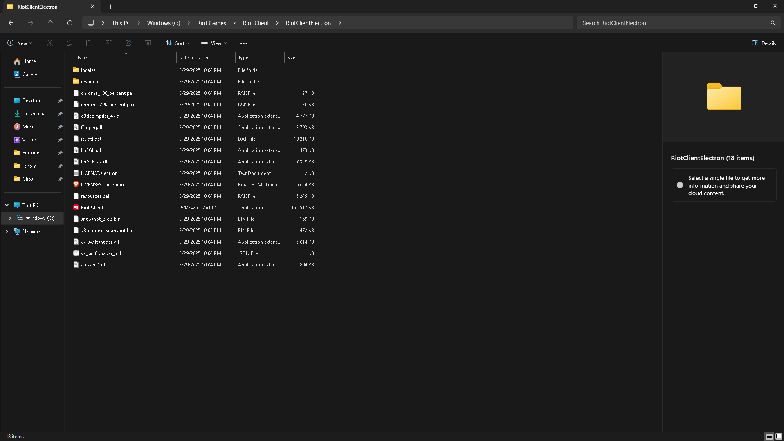Click the search magnifier icon
The height and width of the screenshot is (441, 784).
[773, 23]
